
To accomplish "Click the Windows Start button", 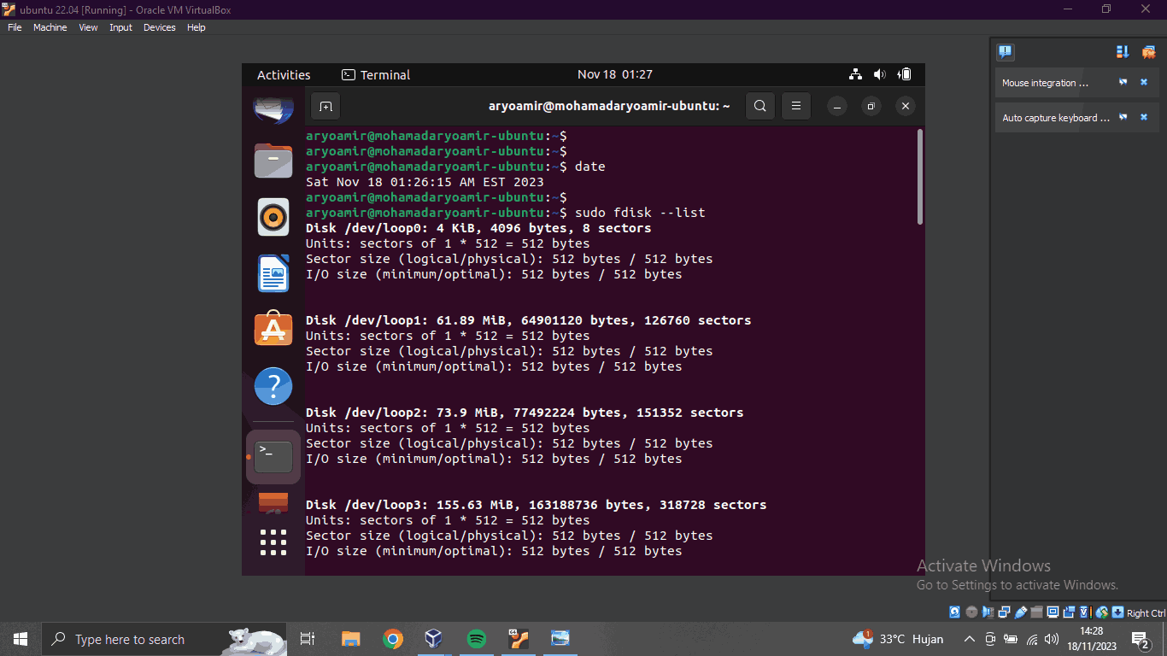I will click(21, 639).
